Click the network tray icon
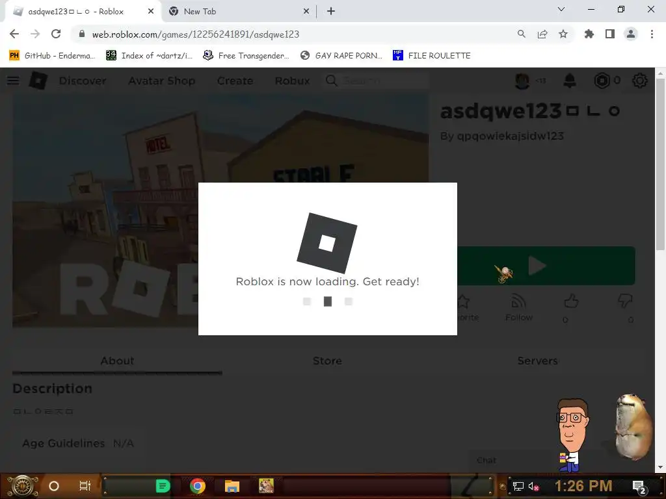The width and height of the screenshot is (666, 499). tap(518, 486)
